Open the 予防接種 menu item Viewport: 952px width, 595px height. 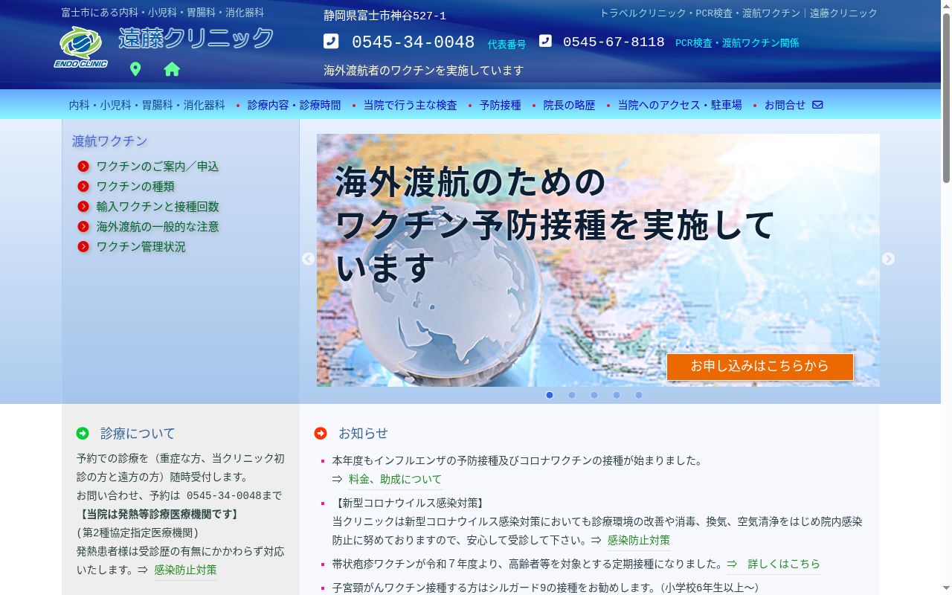(x=500, y=105)
